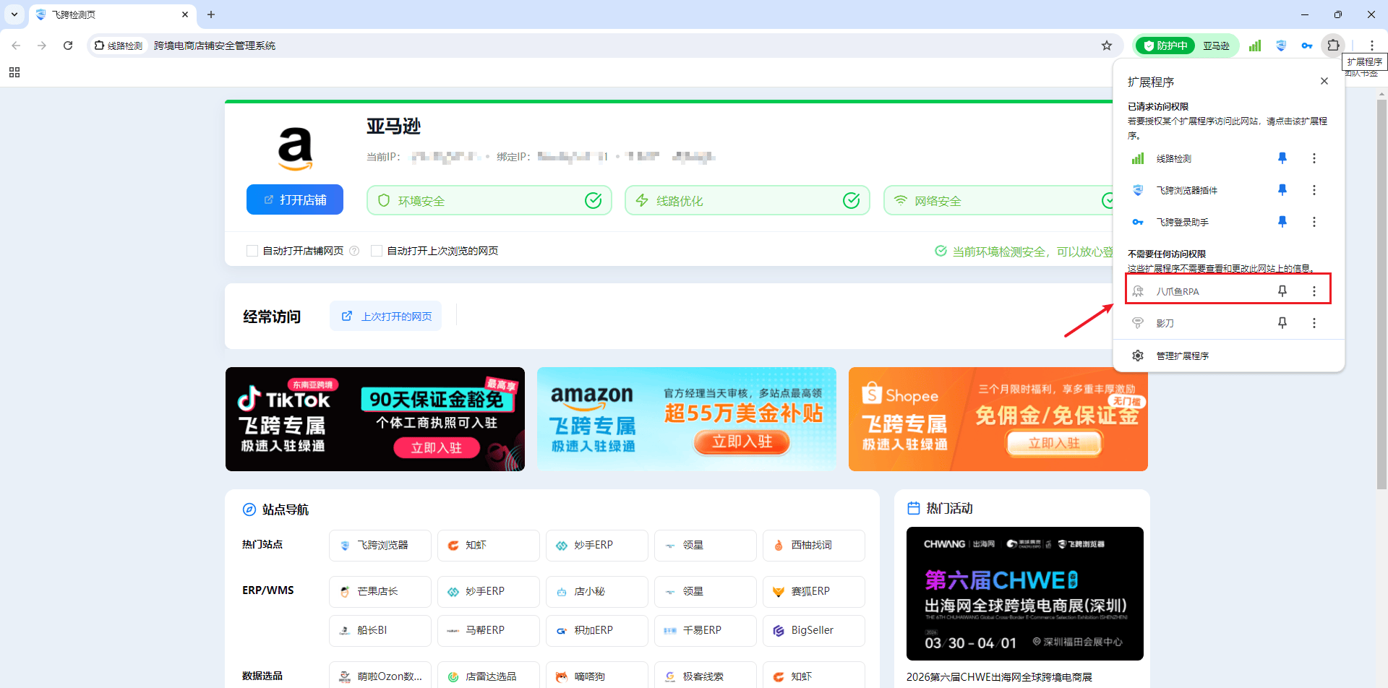Open the tab search dropdown arrow
1388x688 pixels.
[x=14, y=14]
